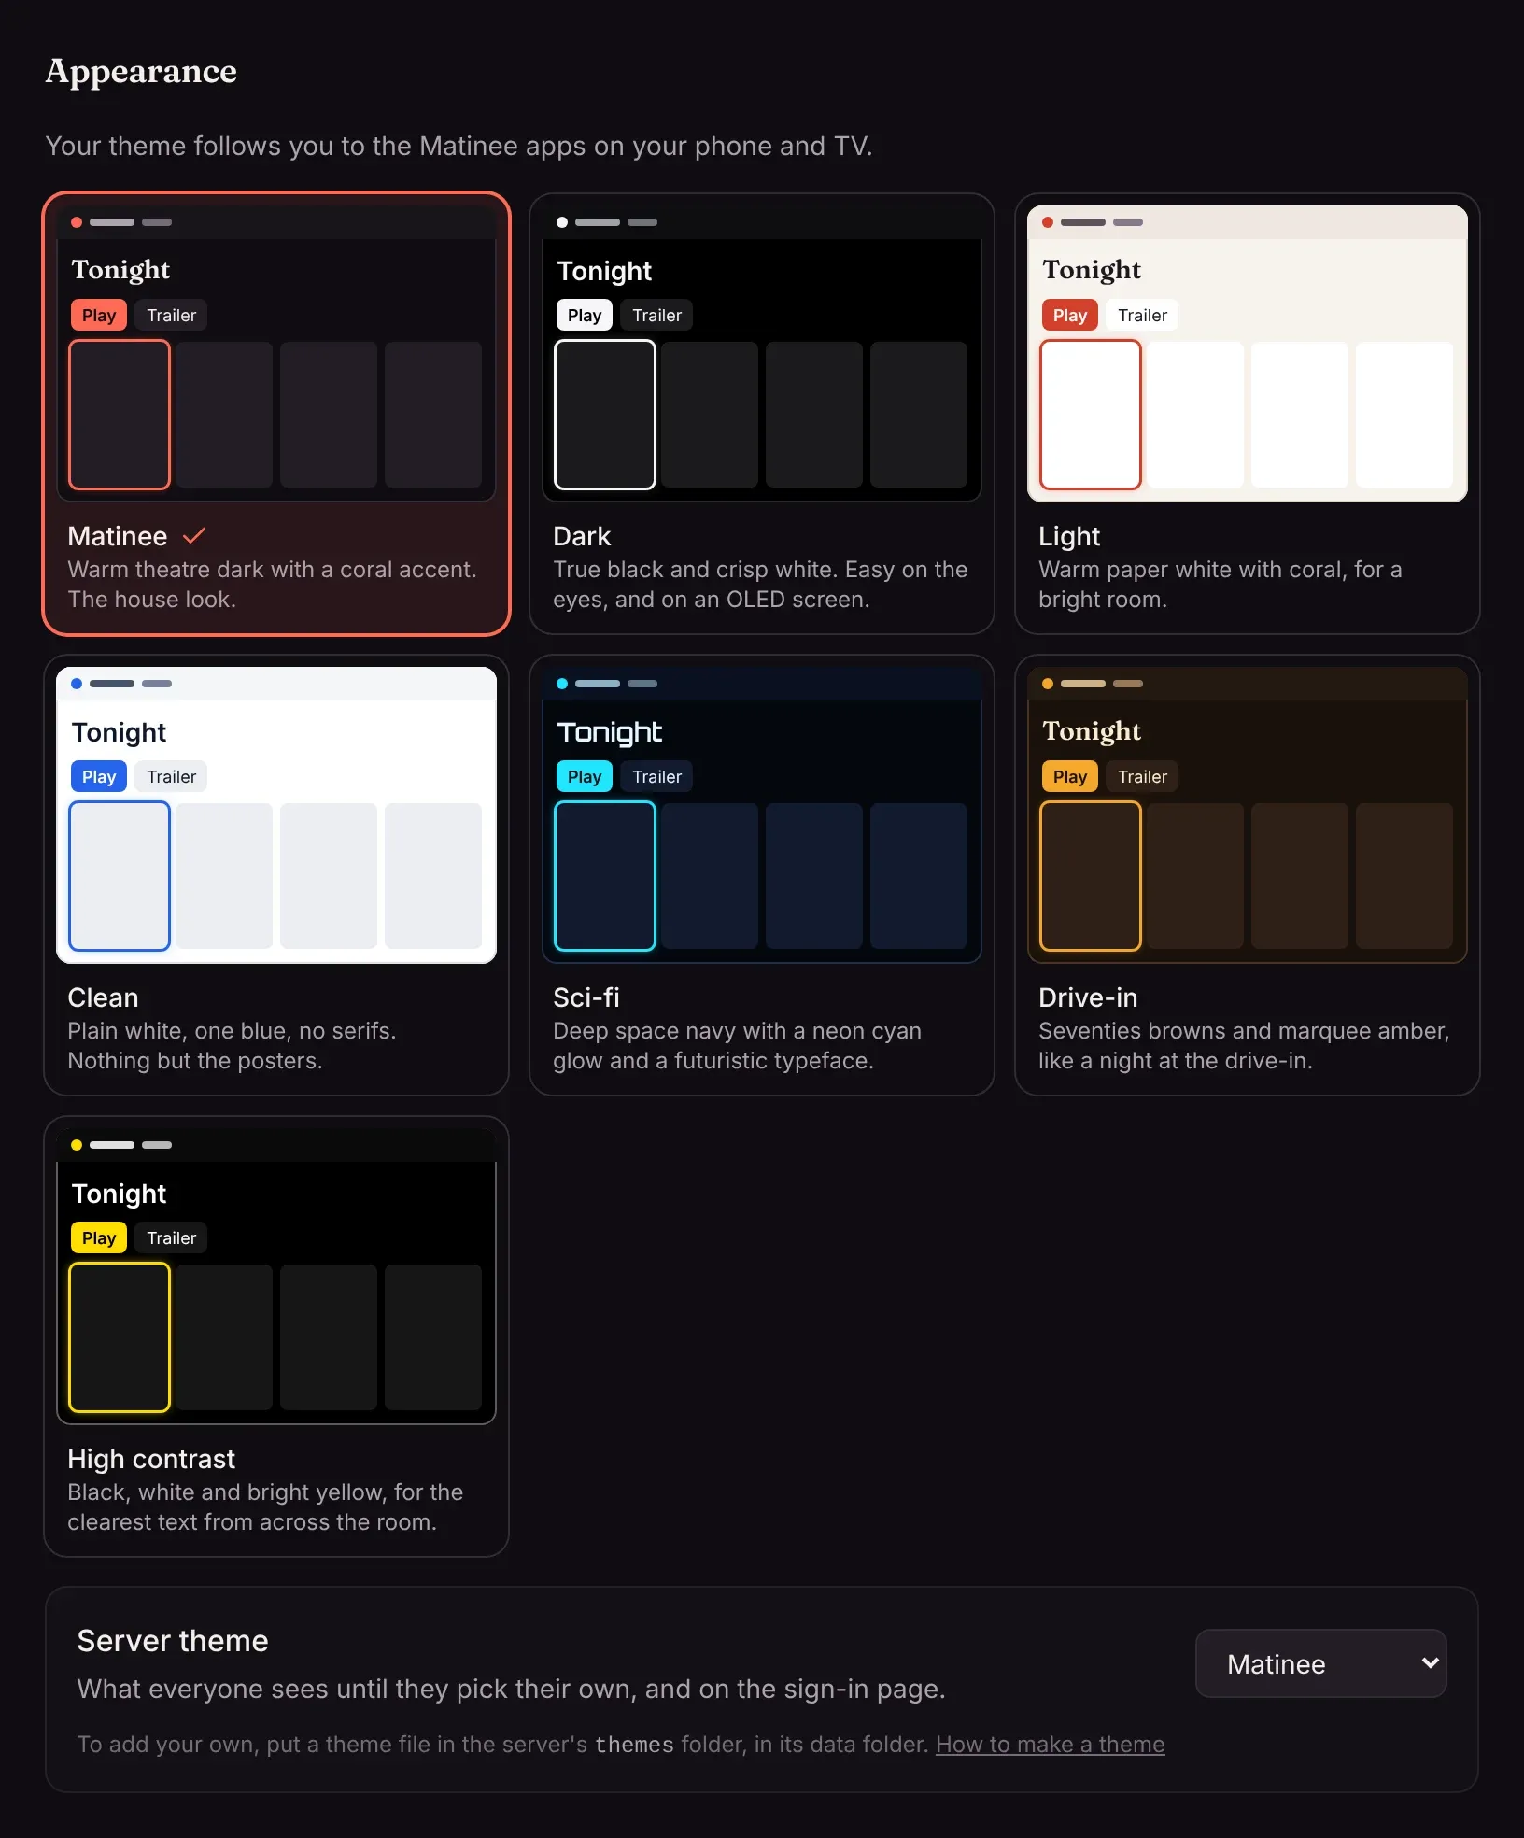The image size is (1524, 1838).
Task: Choose the Dark theme card
Action: pos(762,414)
